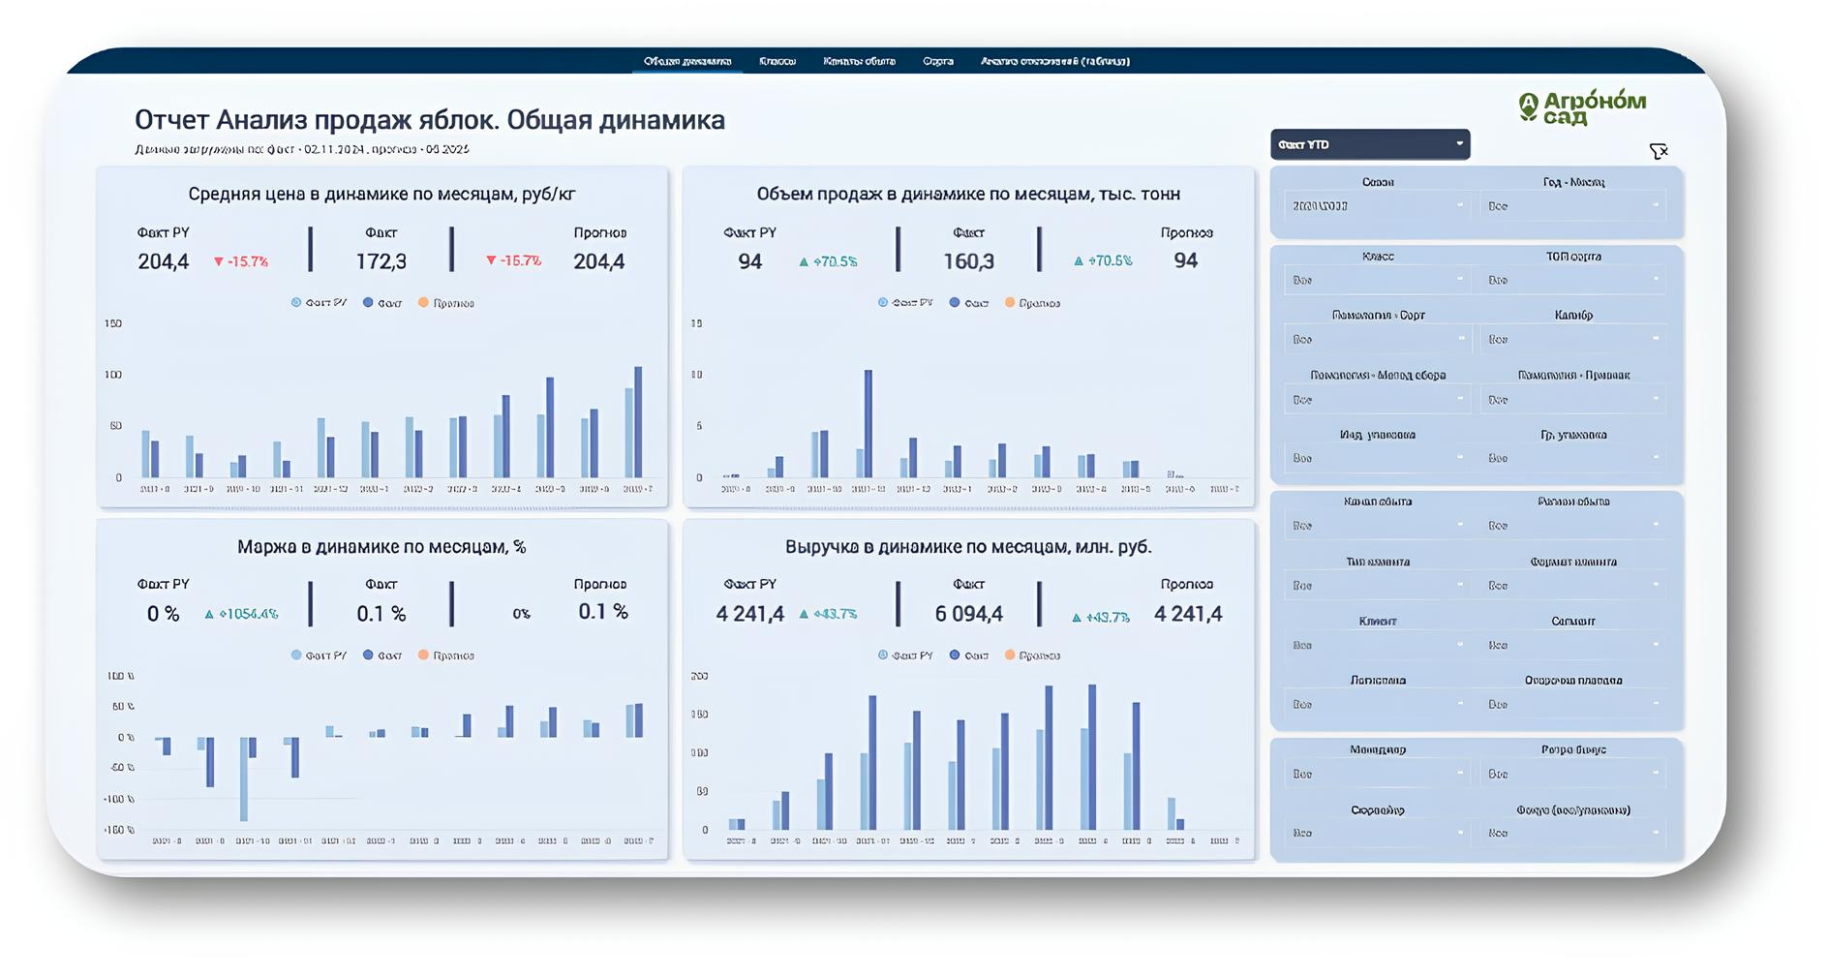Toggle Факт legend in revenue chart
Image resolution: width=1828 pixels, height=976 pixels.
pos(969,656)
